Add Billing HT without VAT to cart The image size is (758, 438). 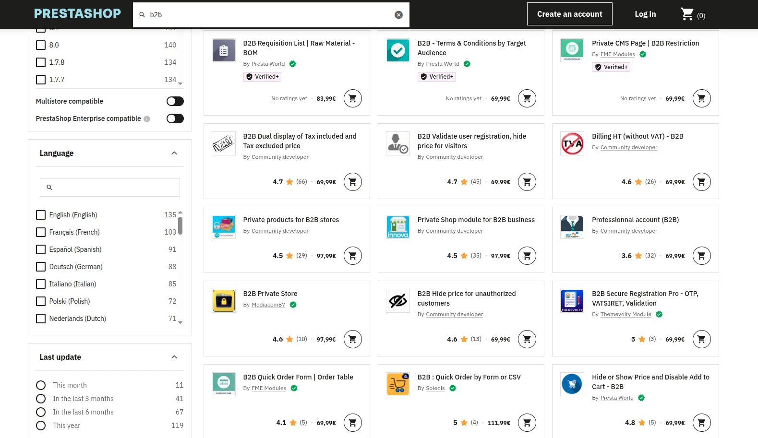702,182
